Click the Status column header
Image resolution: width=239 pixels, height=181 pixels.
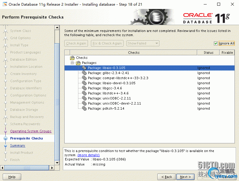[x=208, y=53]
